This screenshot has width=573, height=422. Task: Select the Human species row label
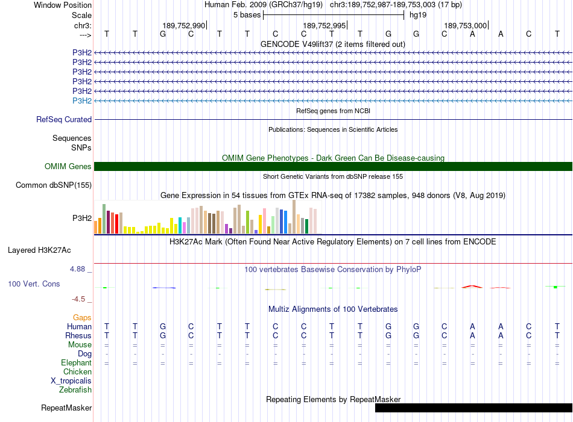(79, 326)
